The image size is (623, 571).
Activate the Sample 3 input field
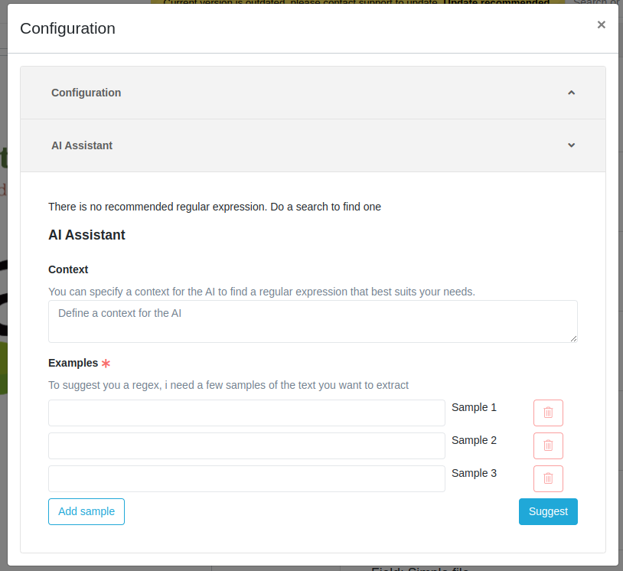tap(246, 478)
